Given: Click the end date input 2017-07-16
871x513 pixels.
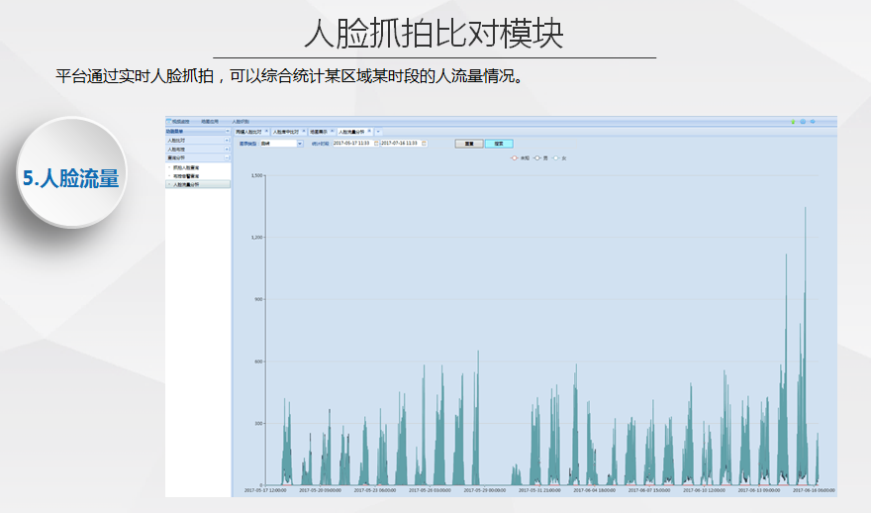Looking at the screenshot, I should point(400,143).
